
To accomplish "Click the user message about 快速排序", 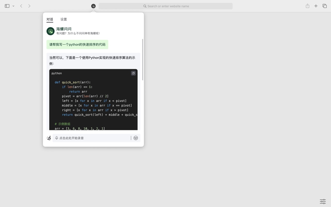I will tap(77, 45).
